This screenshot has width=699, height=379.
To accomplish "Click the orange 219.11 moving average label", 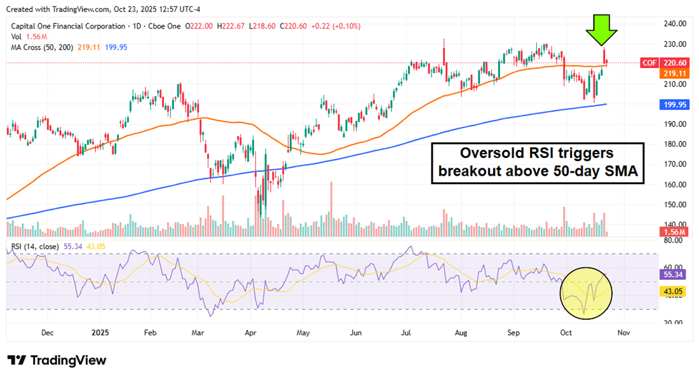I will tap(674, 74).
